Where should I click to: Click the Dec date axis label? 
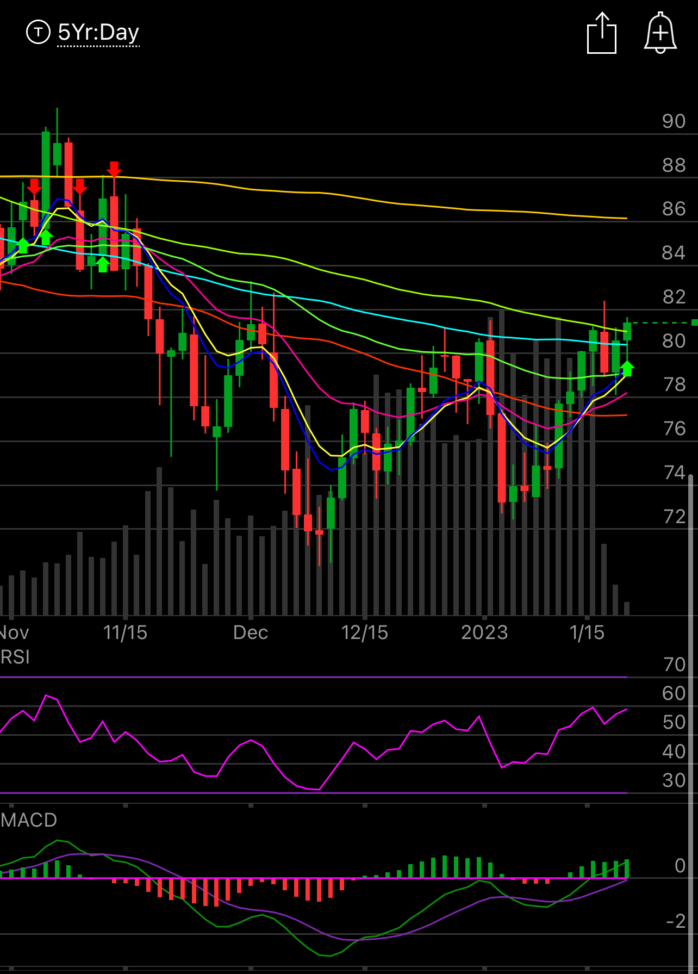[x=251, y=632]
